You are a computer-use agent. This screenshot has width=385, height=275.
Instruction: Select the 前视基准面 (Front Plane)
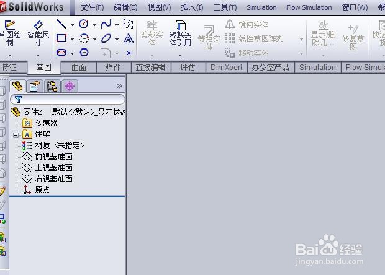pos(47,157)
